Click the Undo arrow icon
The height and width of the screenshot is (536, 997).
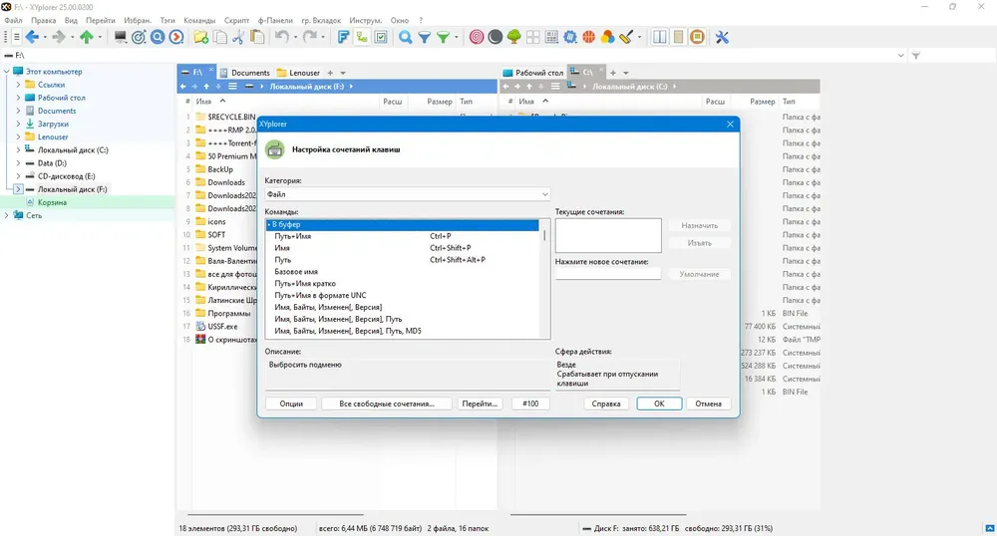(x=281, y=38)
